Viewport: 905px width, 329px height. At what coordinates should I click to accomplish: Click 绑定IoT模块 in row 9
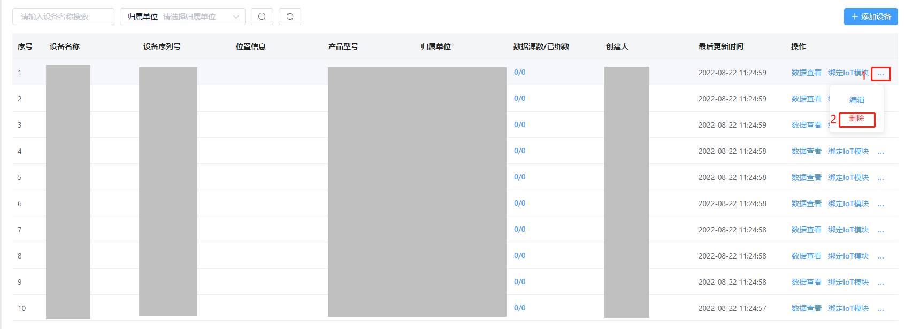tap(848, 282)
